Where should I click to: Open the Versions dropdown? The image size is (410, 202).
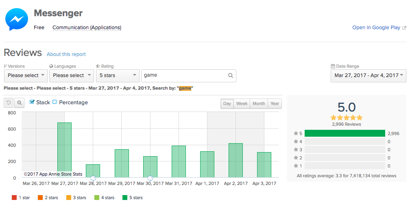[26, 75]
